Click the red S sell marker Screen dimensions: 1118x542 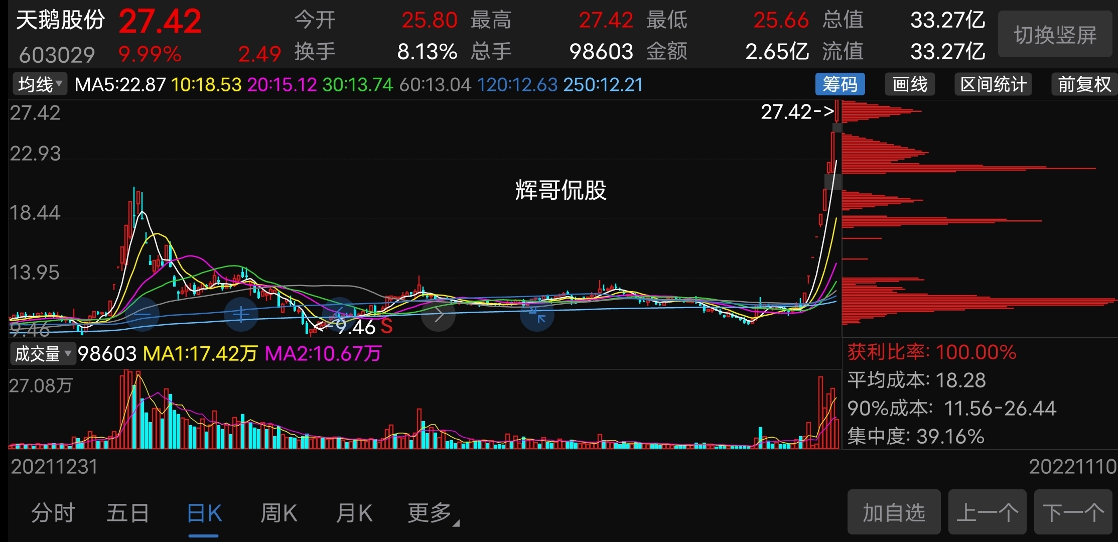386,326
